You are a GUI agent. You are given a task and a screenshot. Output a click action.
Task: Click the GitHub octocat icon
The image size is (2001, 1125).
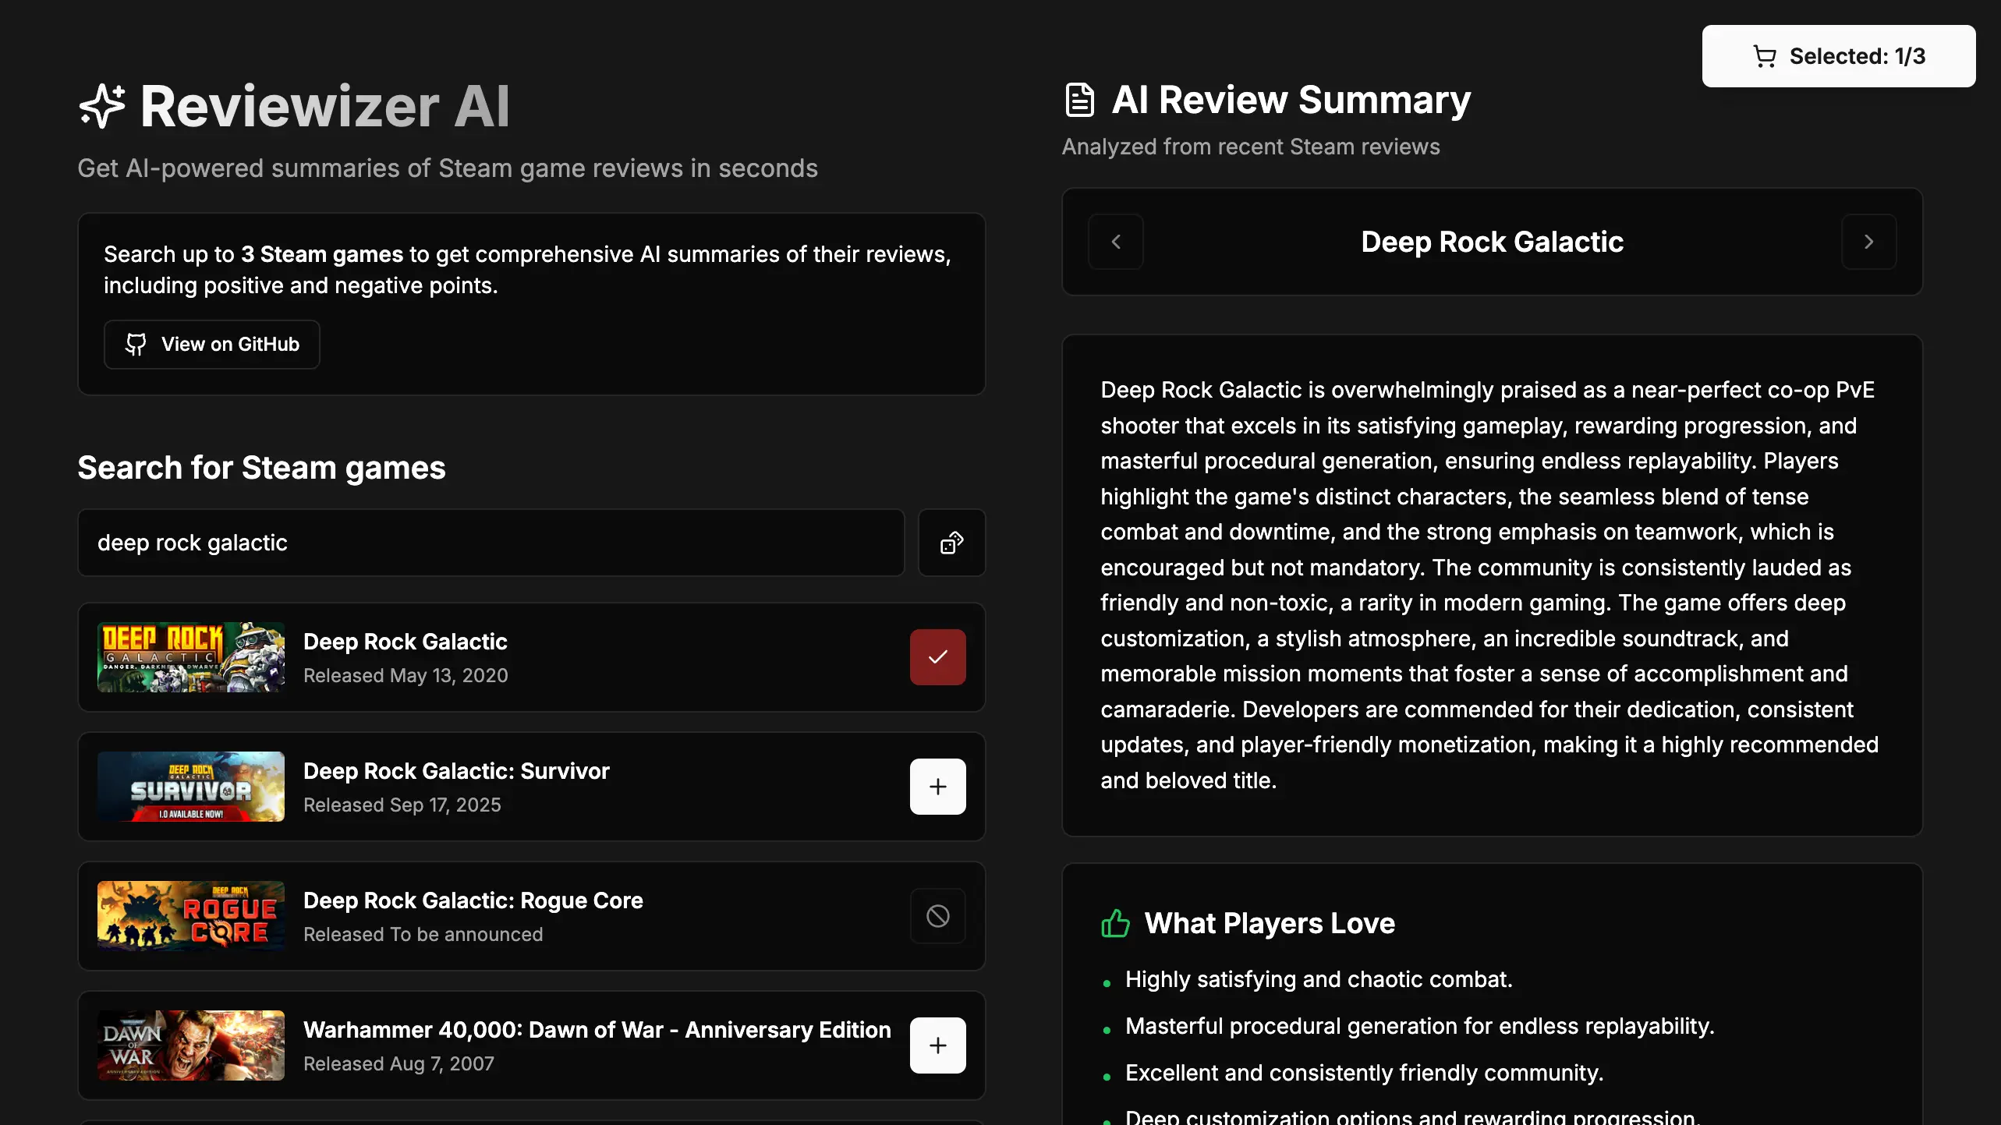coord(136,345)
